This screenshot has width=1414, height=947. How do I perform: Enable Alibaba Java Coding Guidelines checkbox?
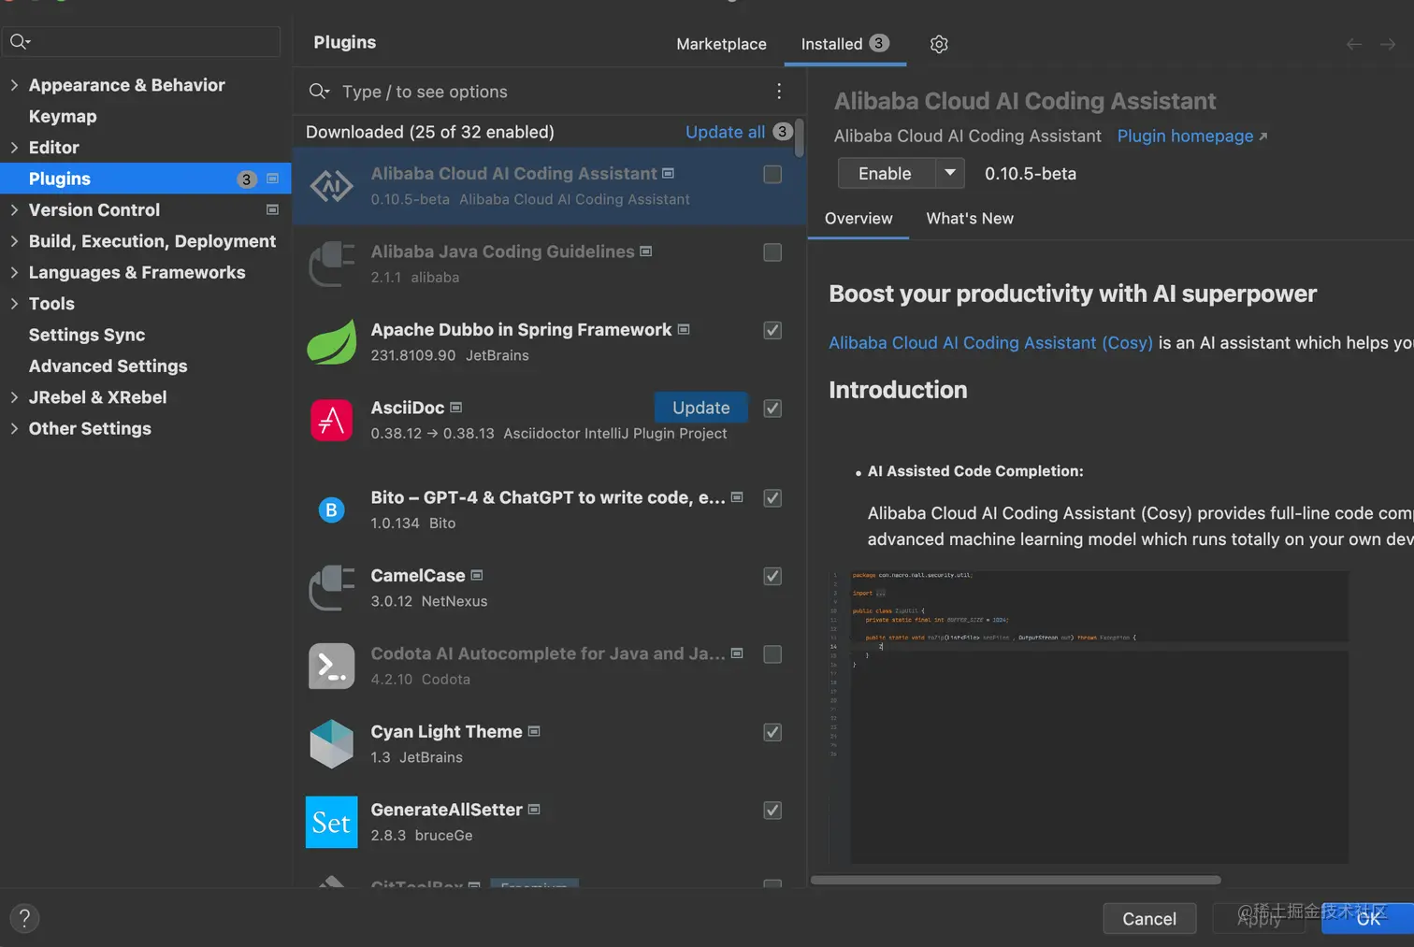[772, 252]
